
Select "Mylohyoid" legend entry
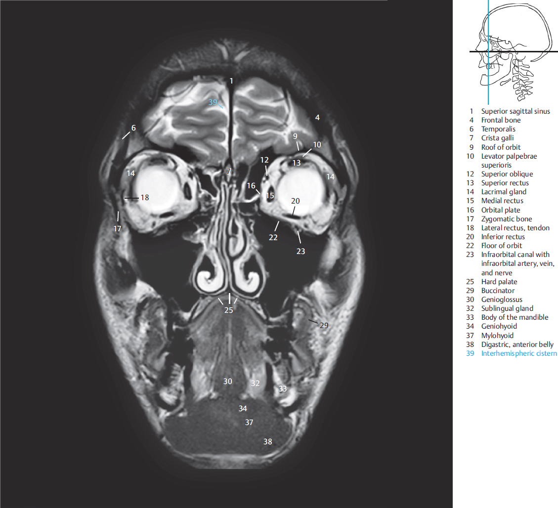click(497, 336)
